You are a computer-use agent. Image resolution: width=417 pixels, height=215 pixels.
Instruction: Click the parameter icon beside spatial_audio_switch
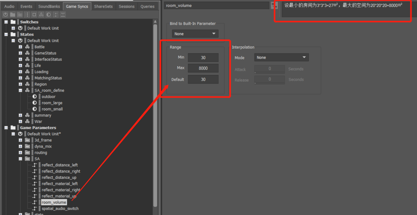click(35, 209)
